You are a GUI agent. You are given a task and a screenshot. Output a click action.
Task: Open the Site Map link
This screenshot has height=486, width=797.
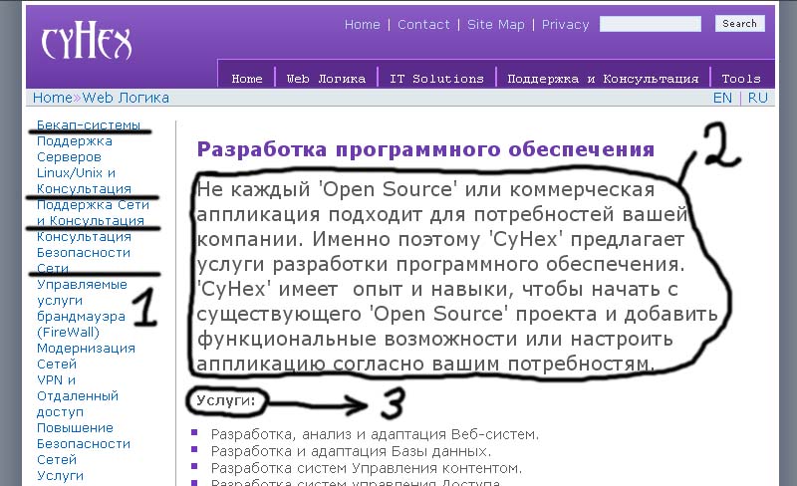(x=495, y=25)
